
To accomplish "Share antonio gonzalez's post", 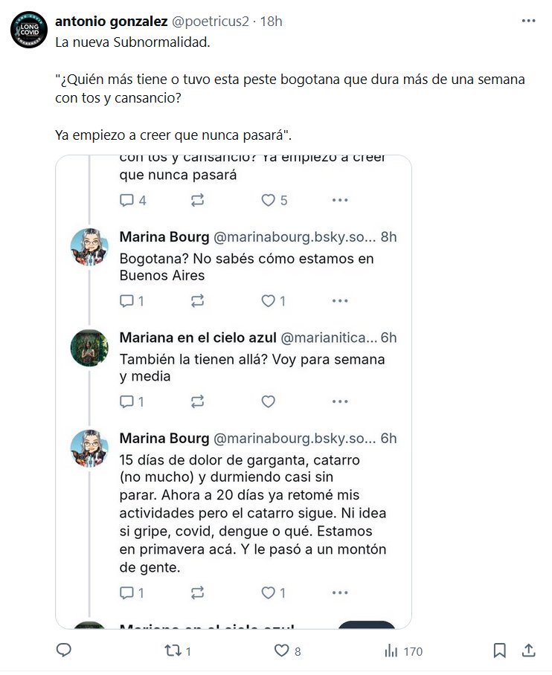I will pos(529,650).
